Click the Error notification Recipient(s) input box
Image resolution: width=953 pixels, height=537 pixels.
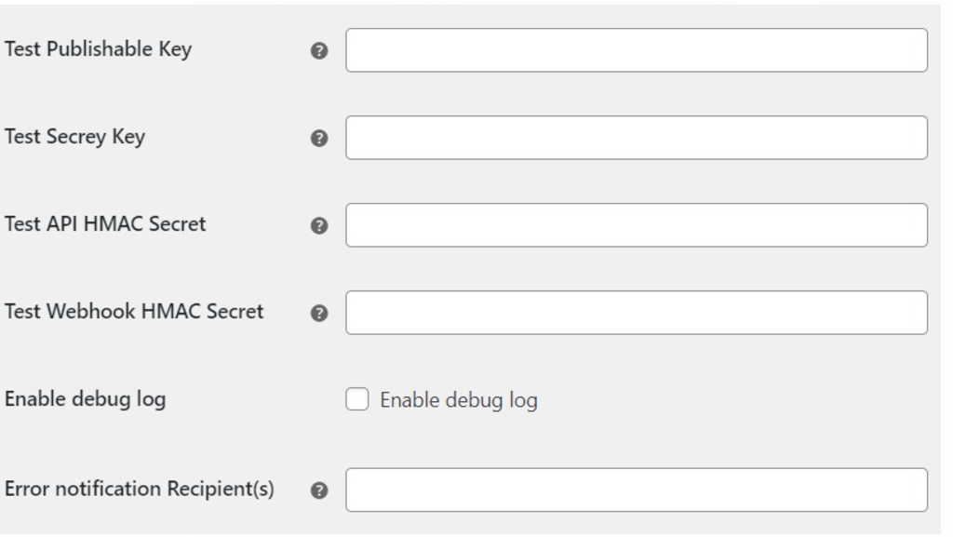(636, 490)
